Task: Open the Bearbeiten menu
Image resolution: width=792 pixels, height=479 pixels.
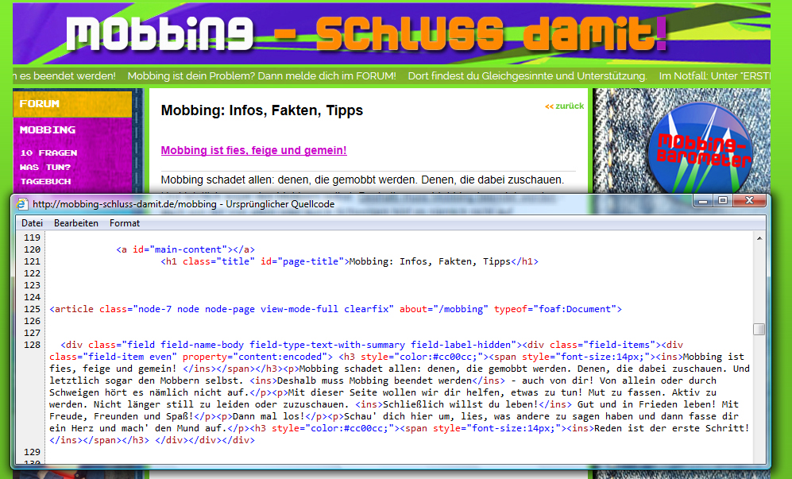Action: pos(76,223)
